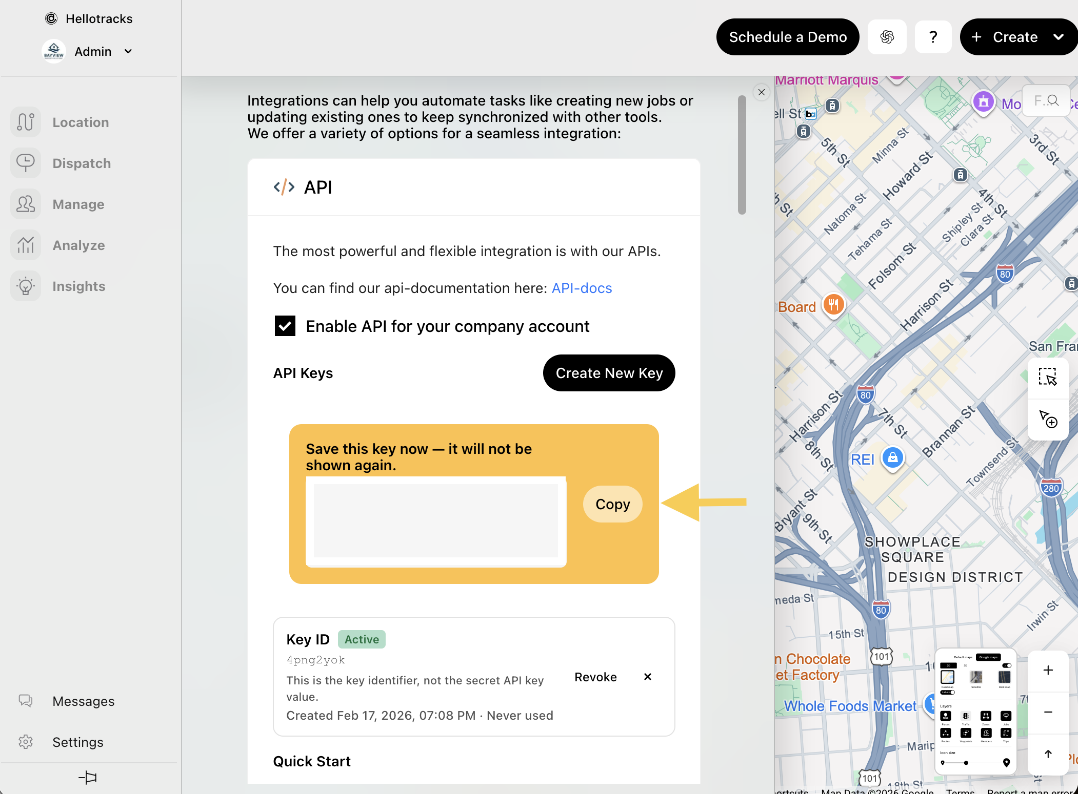Open the Create dropdown arrow
The image size is (1078, 794).
click(1059, 37)
